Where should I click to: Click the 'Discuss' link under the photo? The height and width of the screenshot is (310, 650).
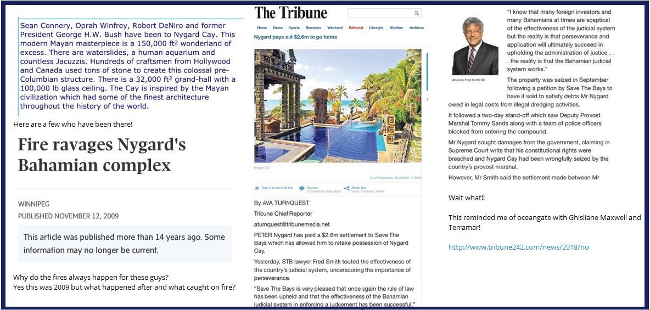[x=312, y=188]
